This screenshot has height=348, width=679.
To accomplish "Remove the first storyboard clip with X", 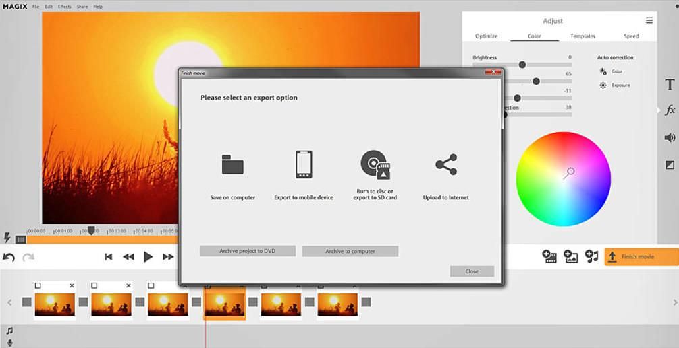I will 72,286.
